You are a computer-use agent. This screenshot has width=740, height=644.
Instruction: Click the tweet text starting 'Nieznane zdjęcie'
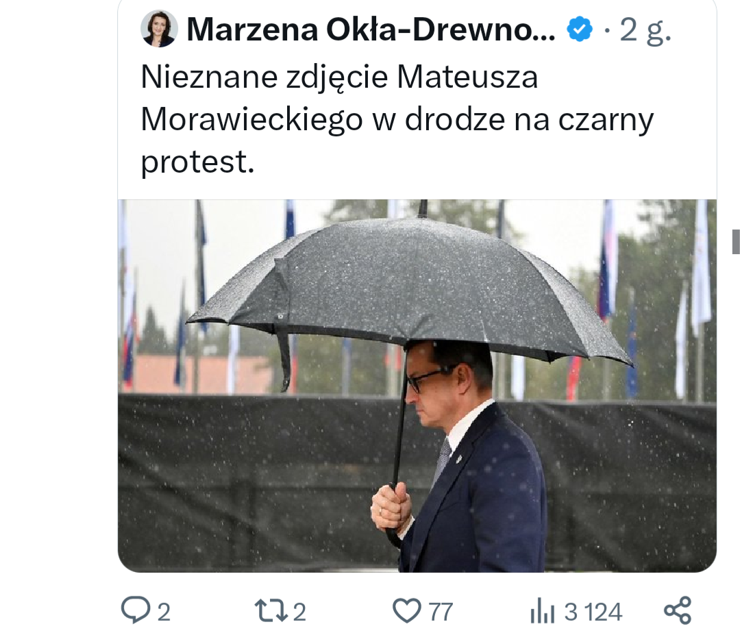pyautogui.click(x=397, y=119)
